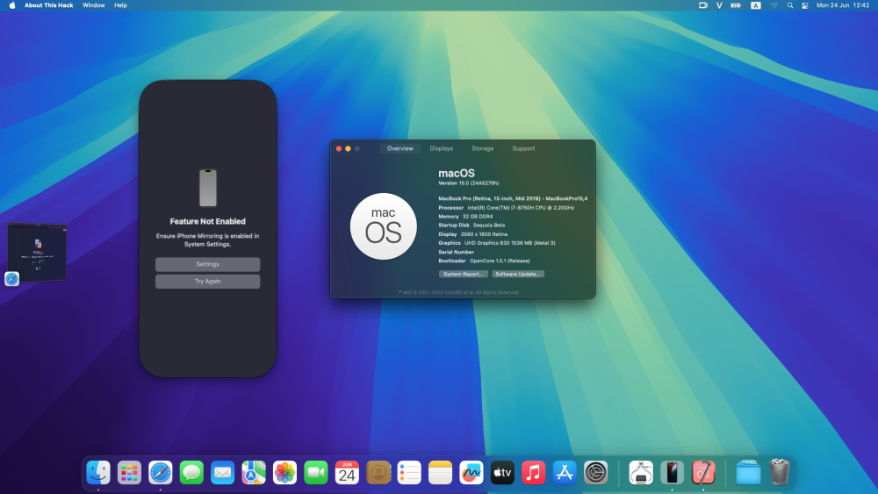Image resolution: width=878 pixels, height=494 pixels.
Task: Click the Processor info line
Action: [x=507, y=208]
